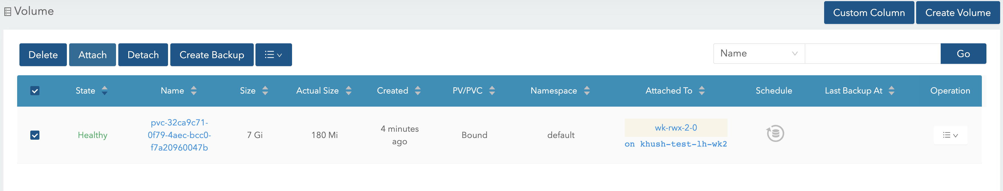Open the Operation menu on the volume row
The width and height of the screenshot is (1003, 191).
[950, 135]
